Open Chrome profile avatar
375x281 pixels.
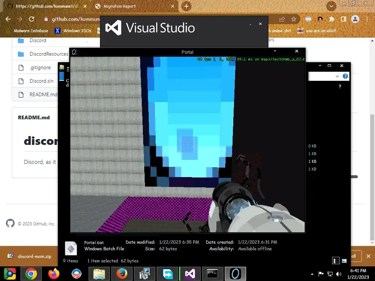coord(355,19)
